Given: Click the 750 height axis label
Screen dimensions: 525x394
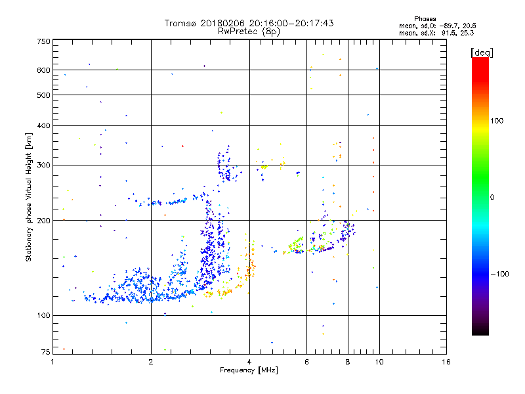Looking at the screenshot, I should coord(43,41).
